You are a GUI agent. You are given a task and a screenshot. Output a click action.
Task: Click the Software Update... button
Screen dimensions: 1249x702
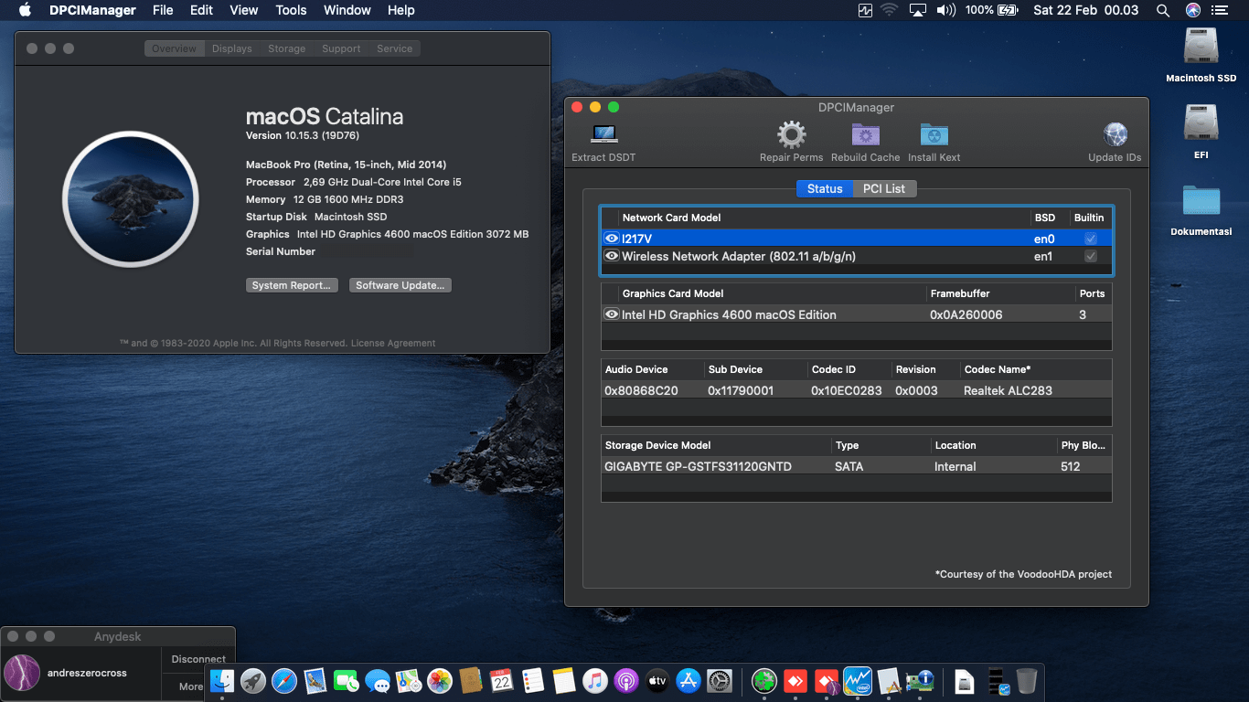[x=400, y=285]
